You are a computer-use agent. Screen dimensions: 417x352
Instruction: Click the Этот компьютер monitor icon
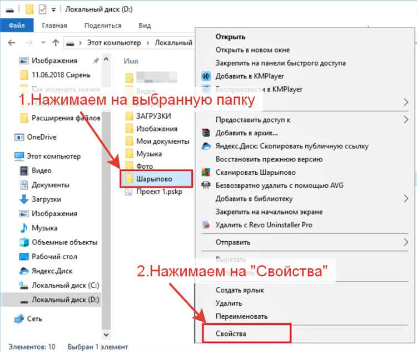coord(19,157)
